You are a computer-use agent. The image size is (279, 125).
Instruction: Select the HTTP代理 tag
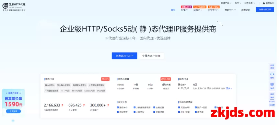point(65,91)
